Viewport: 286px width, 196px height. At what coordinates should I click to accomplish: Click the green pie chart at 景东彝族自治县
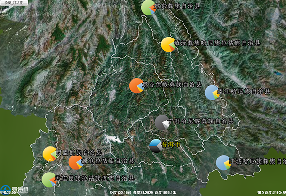pos(148,8)
